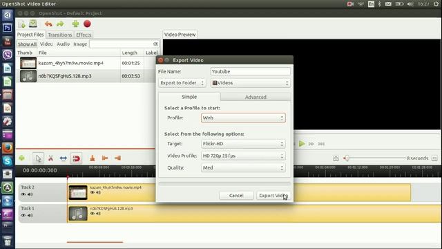This screenshot has width=442, height=249.
Task: Open the Target dropdown showing Flickr-HD
Action: pos(243,144)
